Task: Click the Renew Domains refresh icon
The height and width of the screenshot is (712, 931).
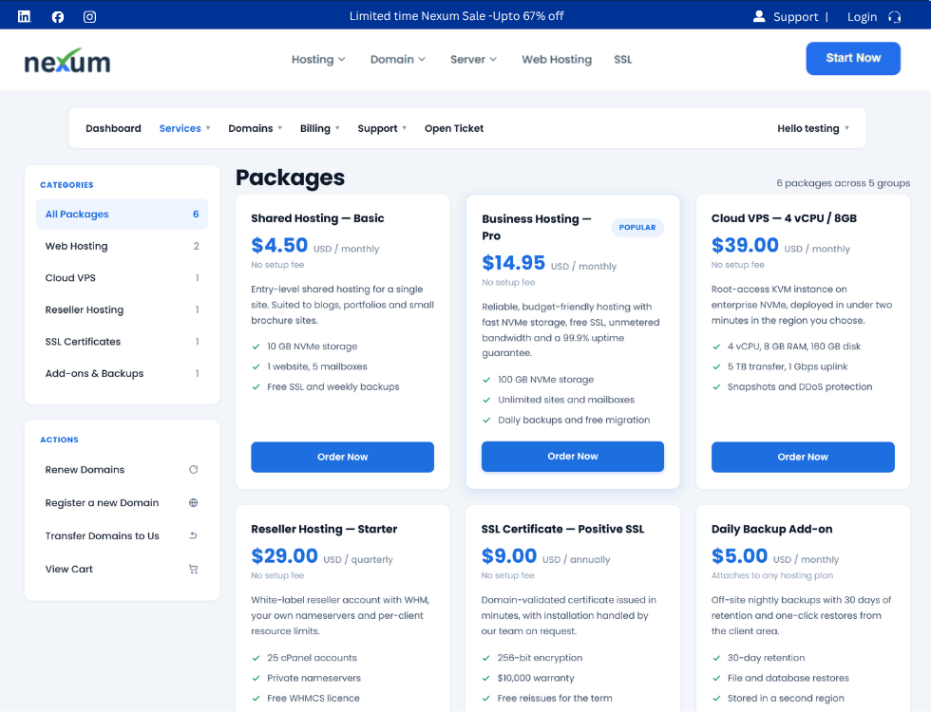Action: [x=194, y=469]
